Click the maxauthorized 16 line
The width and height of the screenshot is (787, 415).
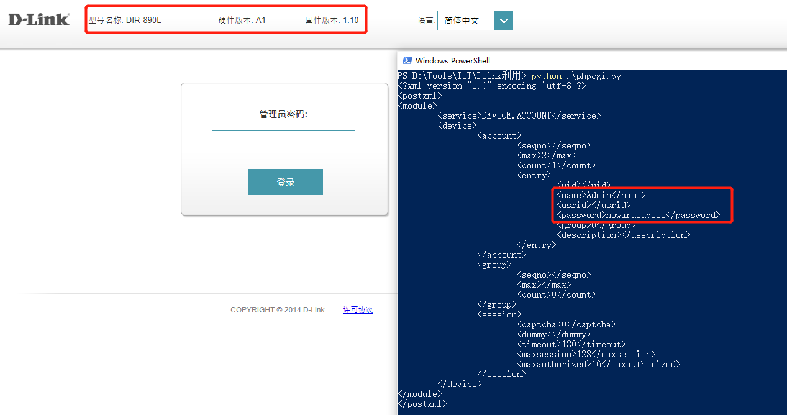click(599, 364)
